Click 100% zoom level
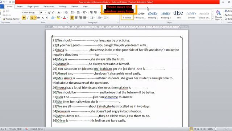The width and height of the screenshot is (232, 131). click(x=210, y=129)
